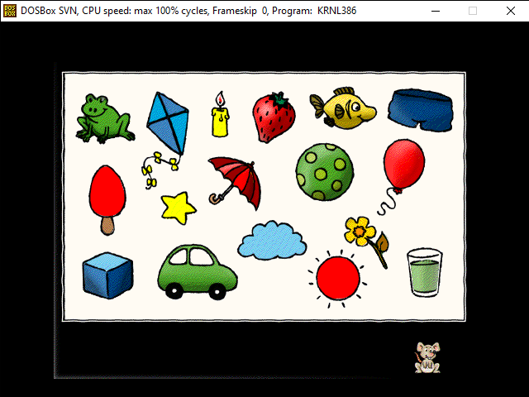
Task: Choose the red balloon
Action: tap(402, 176)
